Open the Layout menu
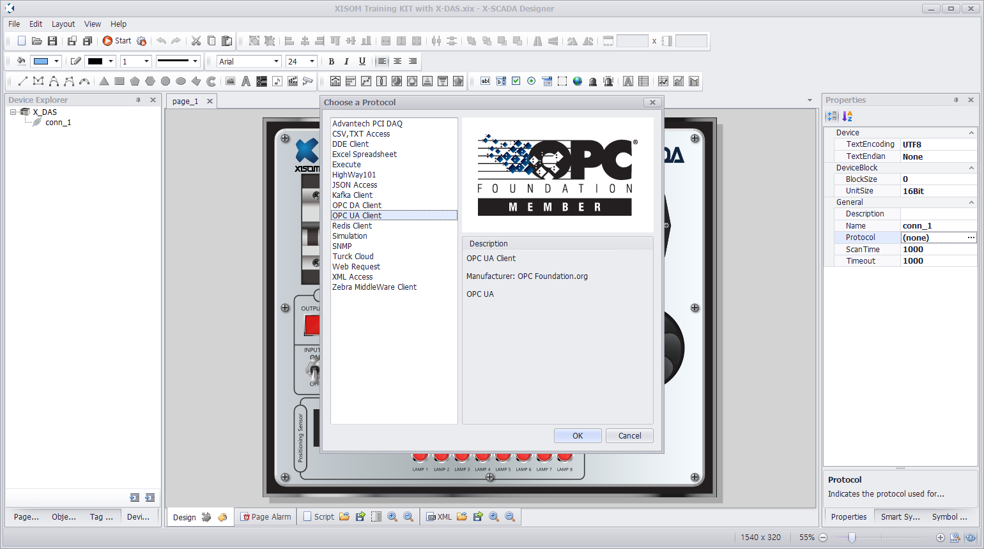This screenshot has height=549, width=984. (63, 24)
